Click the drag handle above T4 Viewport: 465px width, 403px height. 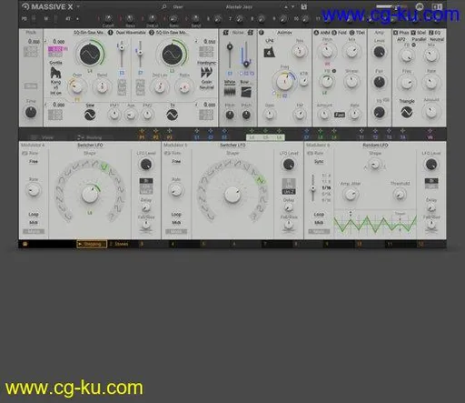[402, 131]
